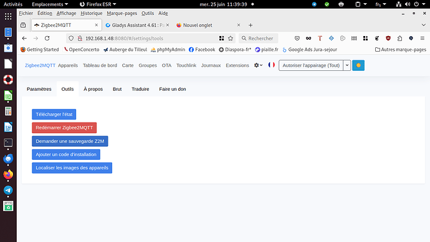430x242 pixels.
Task: Open the Emplacements dropdown in top bar
Action: pyautogui.click(x=50, y=4)
